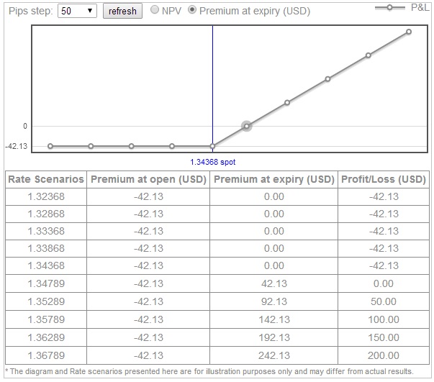This screenshot has width=434, height=382.
Task: Select the 1.34789 rate scenario cell
Action: click(46, 284)
